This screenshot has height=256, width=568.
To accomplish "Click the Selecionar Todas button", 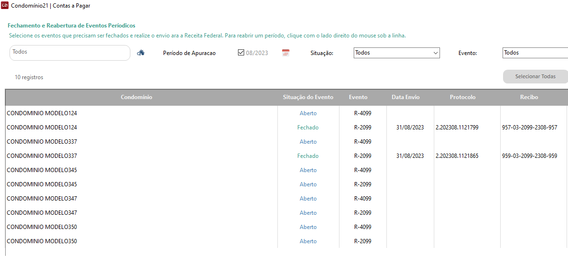I will [535, 77].
